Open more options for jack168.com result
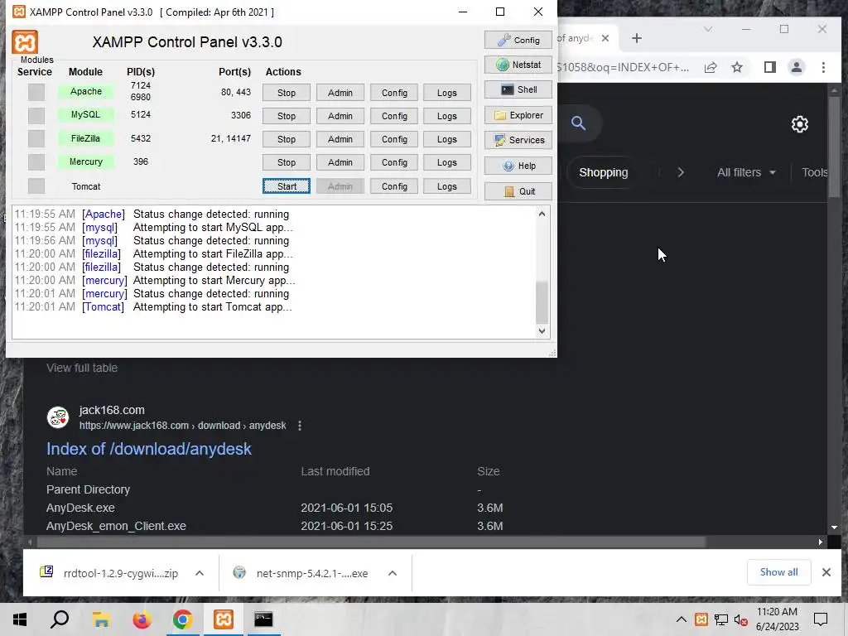848x636 pixels. 300,426
